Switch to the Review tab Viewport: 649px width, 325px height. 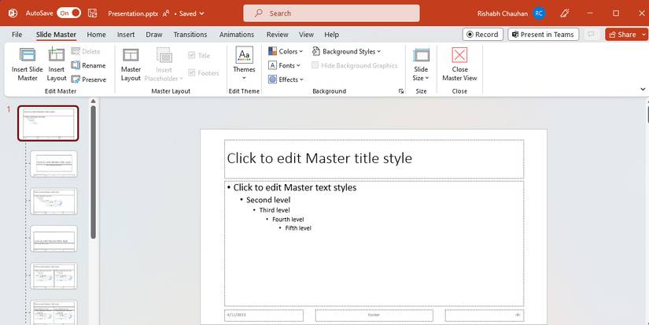coord(278,35)
